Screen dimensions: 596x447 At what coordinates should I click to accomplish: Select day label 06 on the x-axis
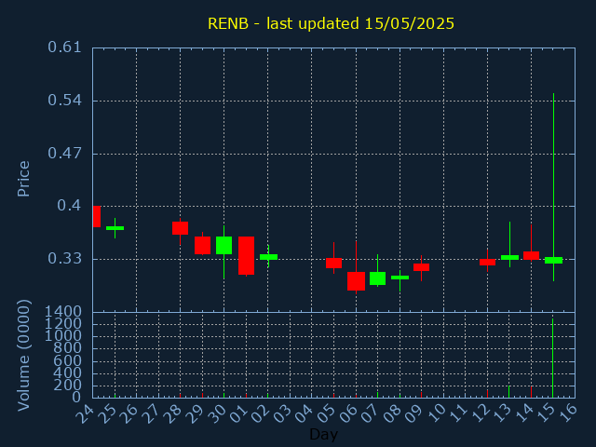click(x=347, y=413)
